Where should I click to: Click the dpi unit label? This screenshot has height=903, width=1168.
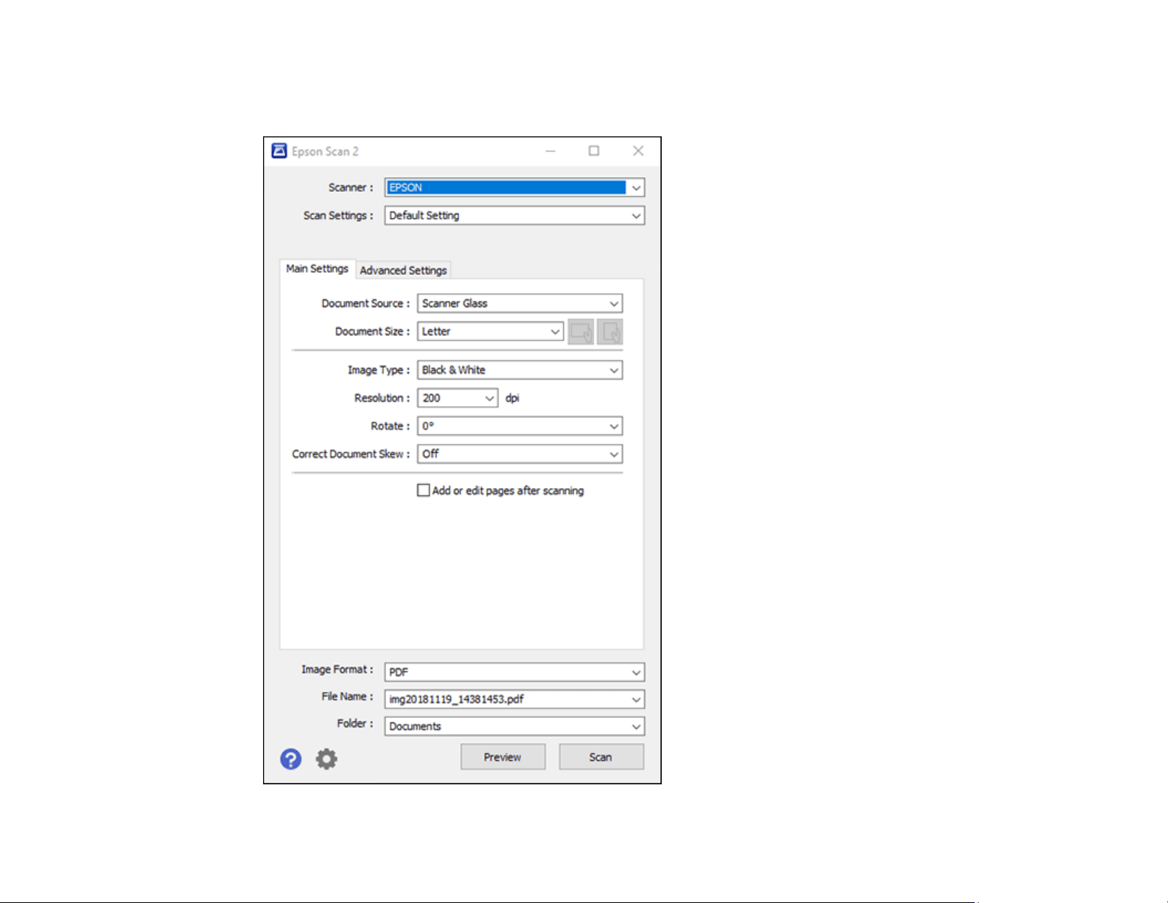[512, 398]
